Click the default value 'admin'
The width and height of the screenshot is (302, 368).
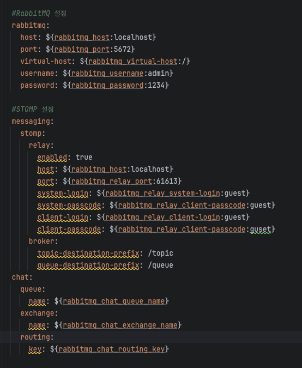coord(159,73)
